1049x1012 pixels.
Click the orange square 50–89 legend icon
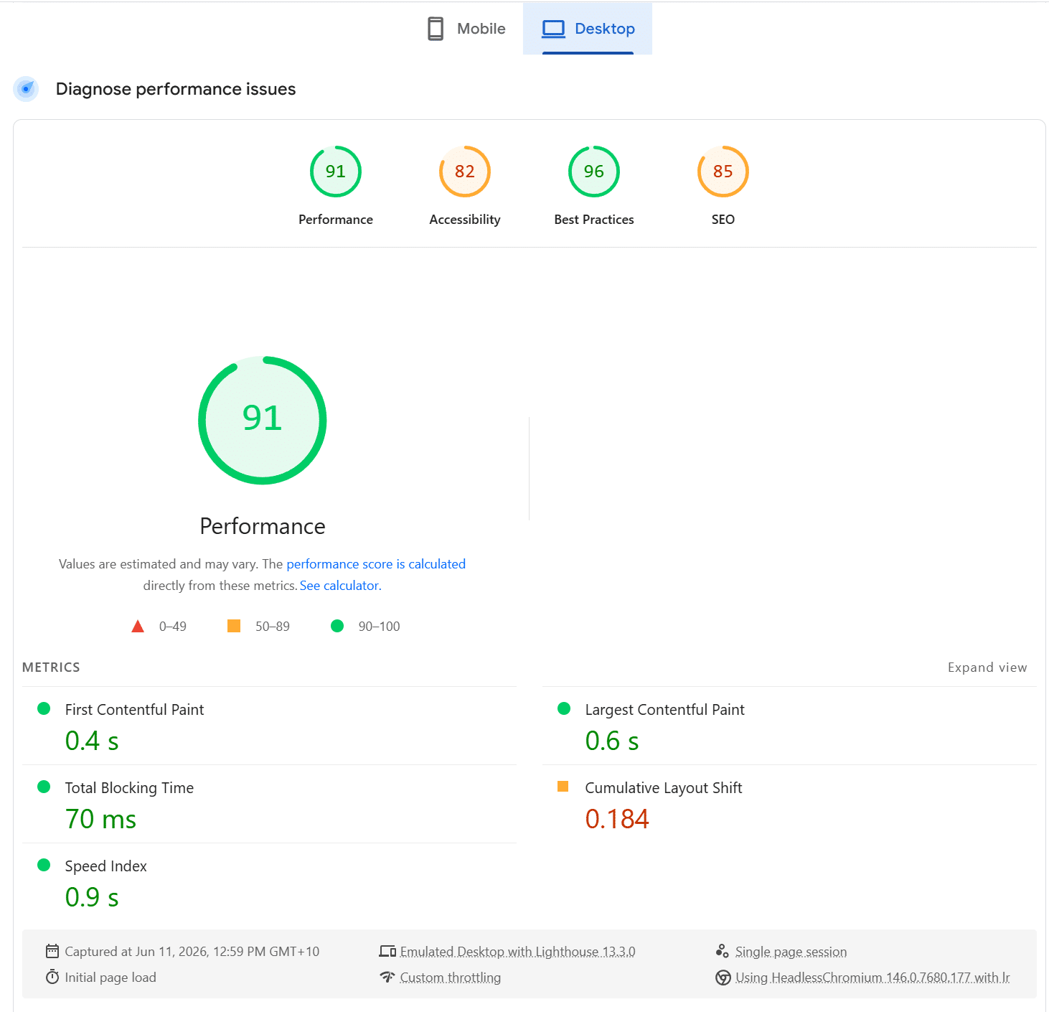point(234,626)
